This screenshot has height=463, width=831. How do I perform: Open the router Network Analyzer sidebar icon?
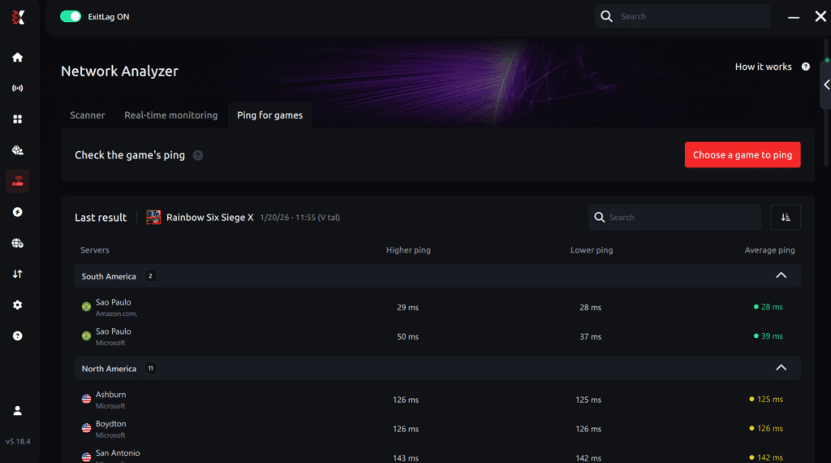point(18,181)
